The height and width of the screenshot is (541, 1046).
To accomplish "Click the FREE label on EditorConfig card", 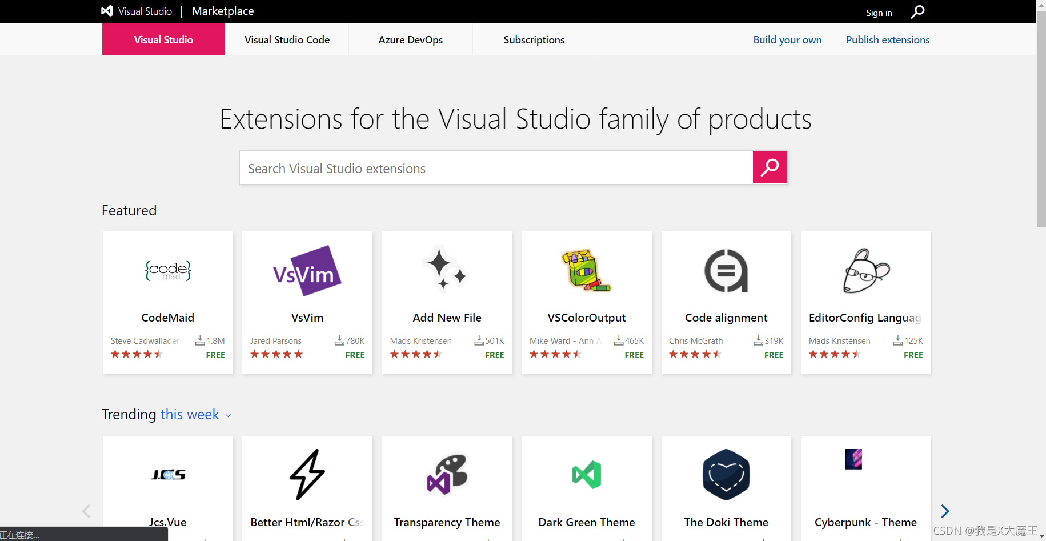I will coord(913,355).
